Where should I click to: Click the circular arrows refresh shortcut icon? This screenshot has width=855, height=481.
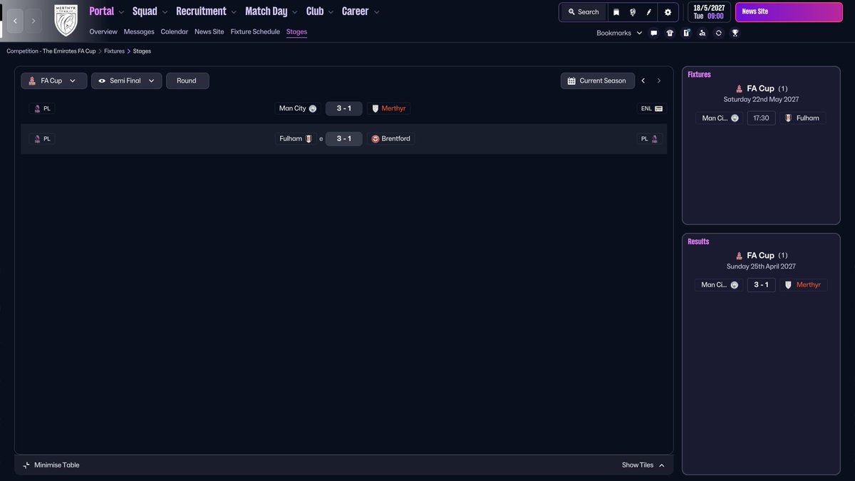pos(718,33)
